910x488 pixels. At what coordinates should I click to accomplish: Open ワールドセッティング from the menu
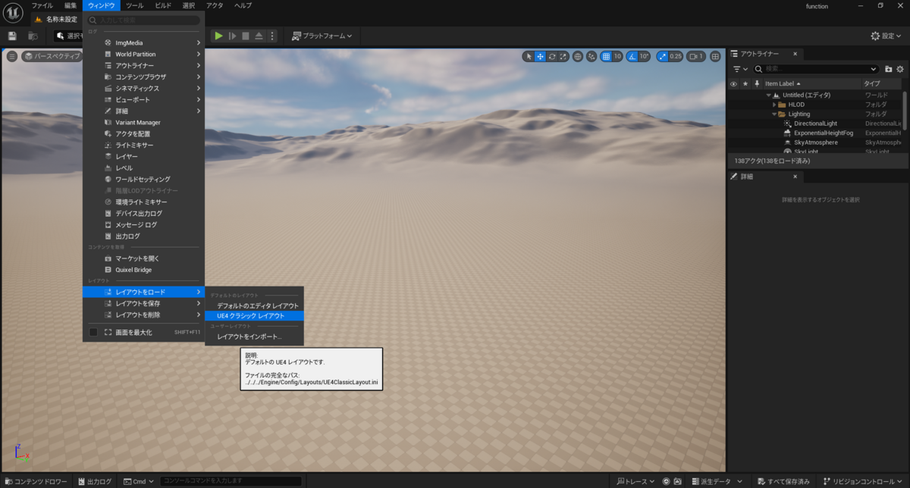point(144,179)
